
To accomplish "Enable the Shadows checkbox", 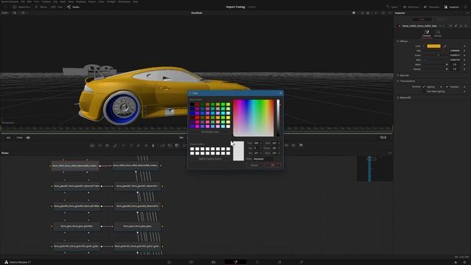I will (x=447, y=87).
